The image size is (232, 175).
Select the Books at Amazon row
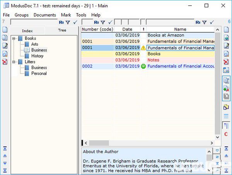148,35
